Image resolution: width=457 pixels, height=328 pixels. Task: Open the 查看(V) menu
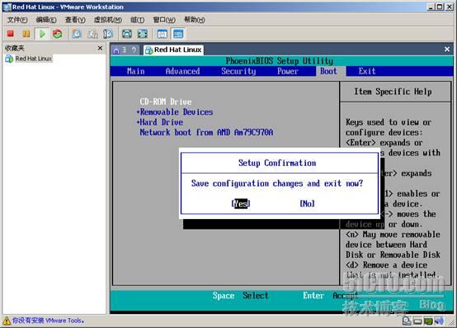(75, 20)
